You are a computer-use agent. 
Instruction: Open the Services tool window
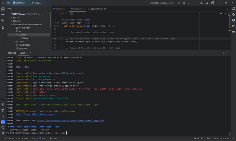3,105
